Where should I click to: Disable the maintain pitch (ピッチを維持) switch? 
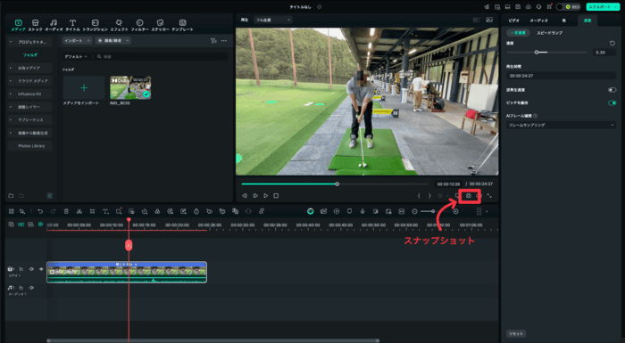coord(612,102)
